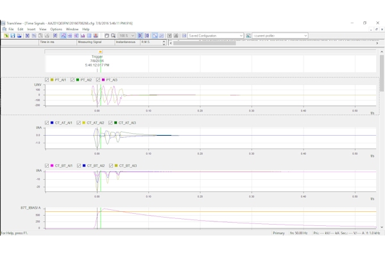Open the current profile dropdown
The height and width of the screenshot is (256, 385).
305,36
